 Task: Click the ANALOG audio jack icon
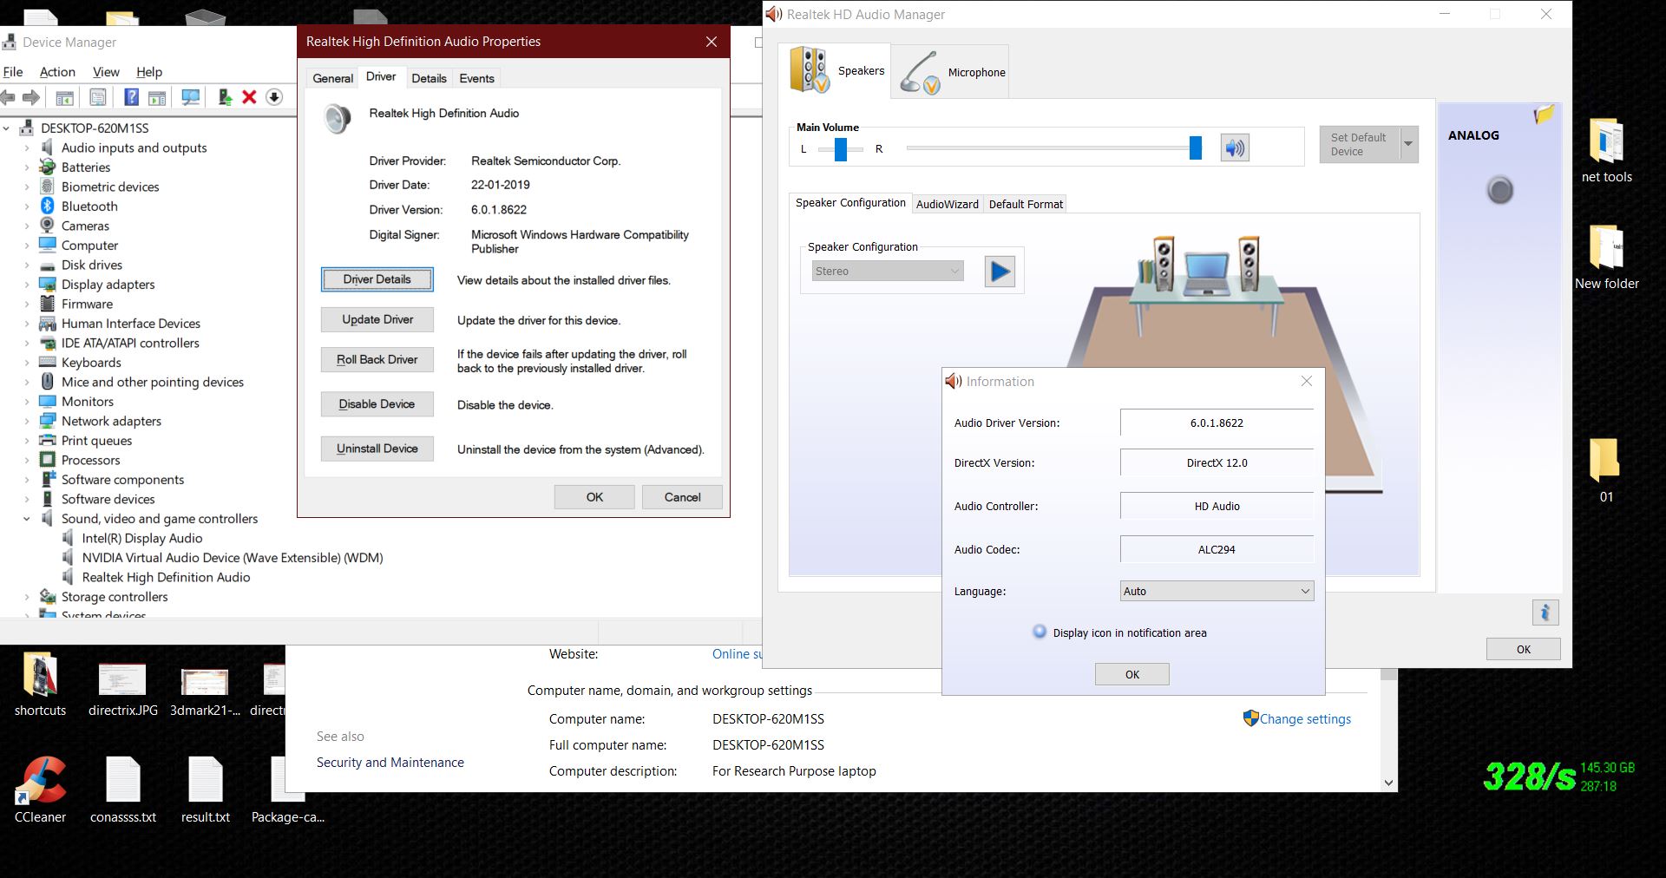pos(1499,190)
